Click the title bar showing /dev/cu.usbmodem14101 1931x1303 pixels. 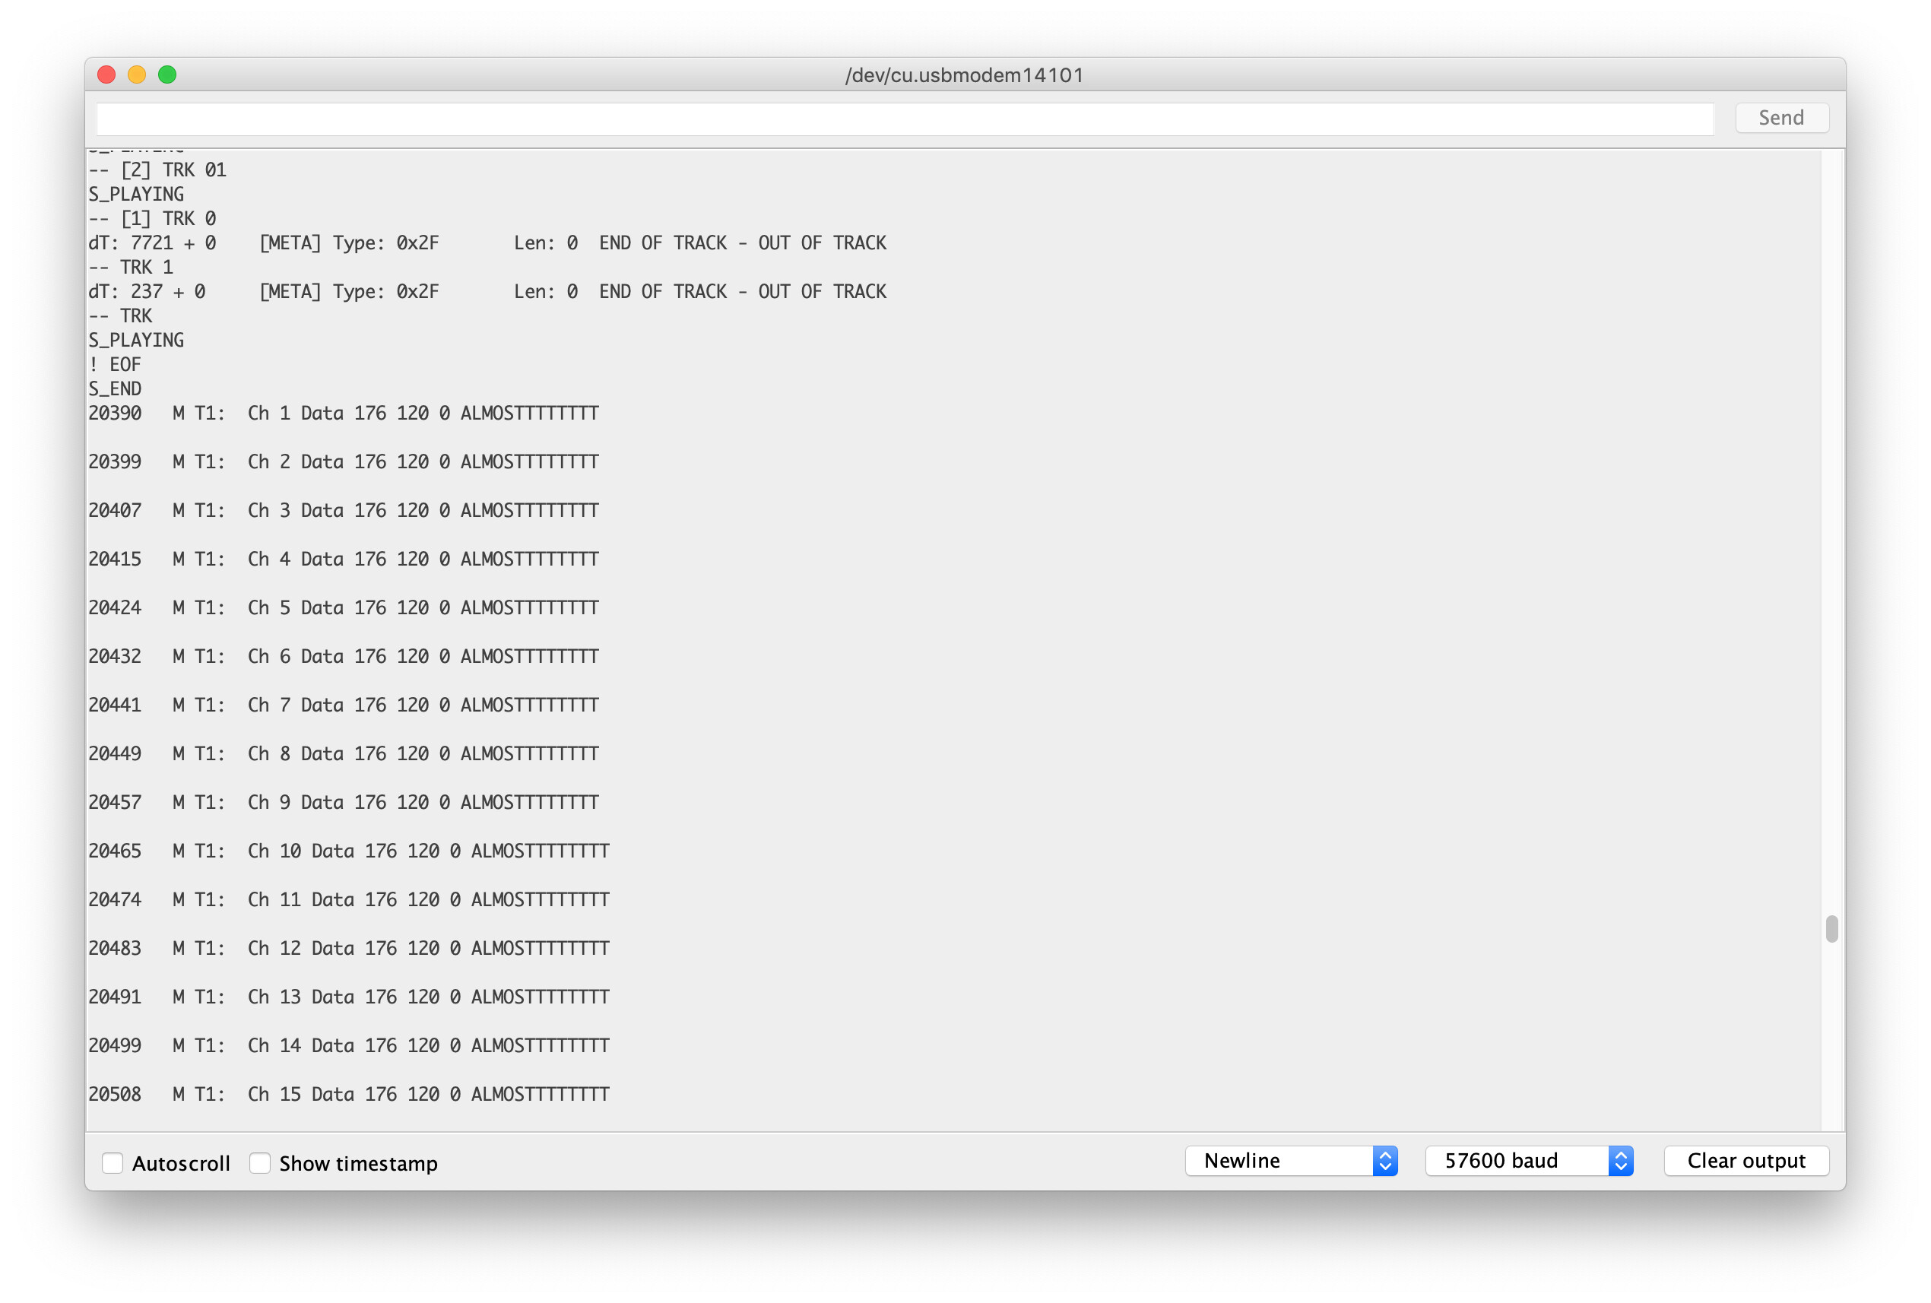pyautogui.click(x=964, y=75)
